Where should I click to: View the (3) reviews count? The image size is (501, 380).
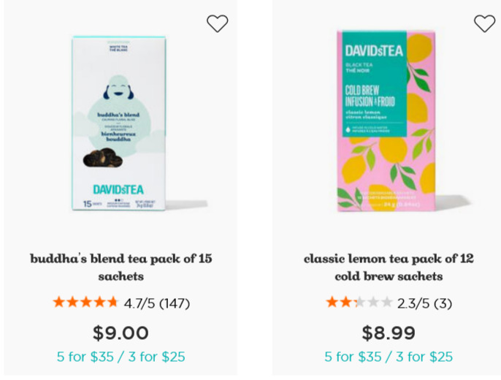(x=443, y=303)
